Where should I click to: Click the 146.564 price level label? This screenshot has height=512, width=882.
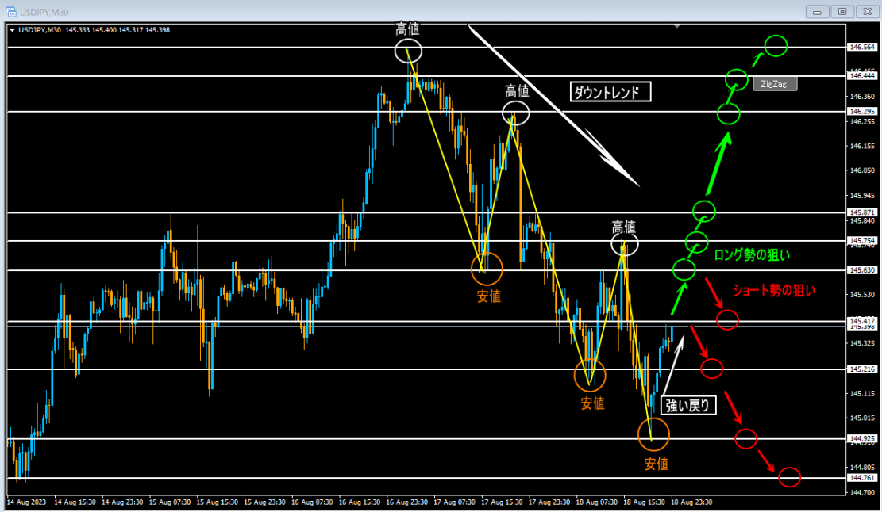pos(862,48)
